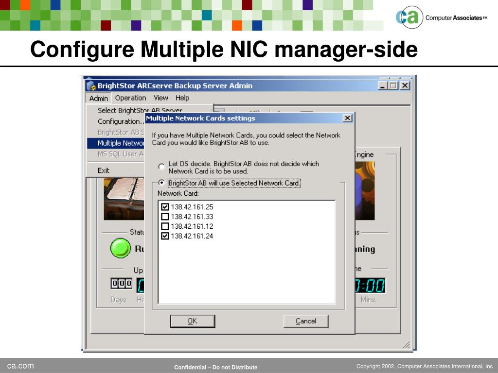498x373 pixels.
Task: Cancel the Multiple Network Cards dialog
Action: (306, 321)
